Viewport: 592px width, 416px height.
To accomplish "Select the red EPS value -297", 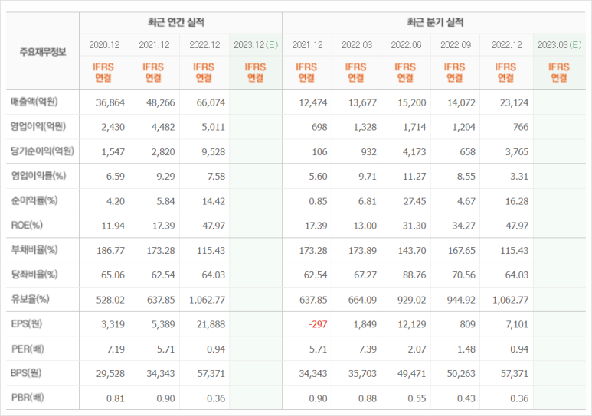I will [x=318, y=324].
